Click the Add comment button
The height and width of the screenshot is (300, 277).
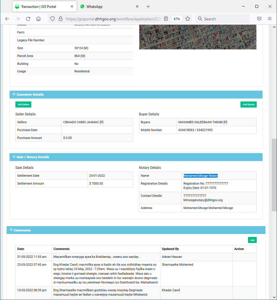(x=252, y=240)
